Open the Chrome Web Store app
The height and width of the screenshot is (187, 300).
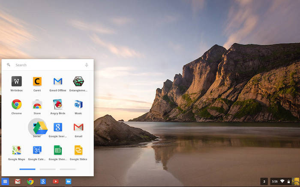[x=37, y=104]
